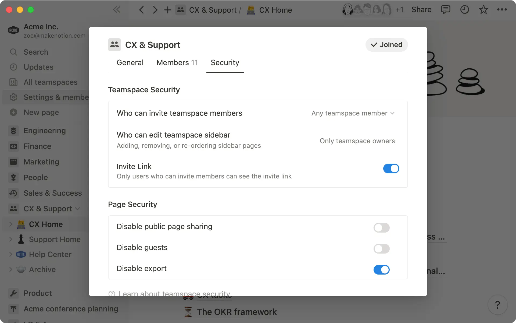Add a new tab with the plus icon
The image size is (516, 323).
point(167,10)
